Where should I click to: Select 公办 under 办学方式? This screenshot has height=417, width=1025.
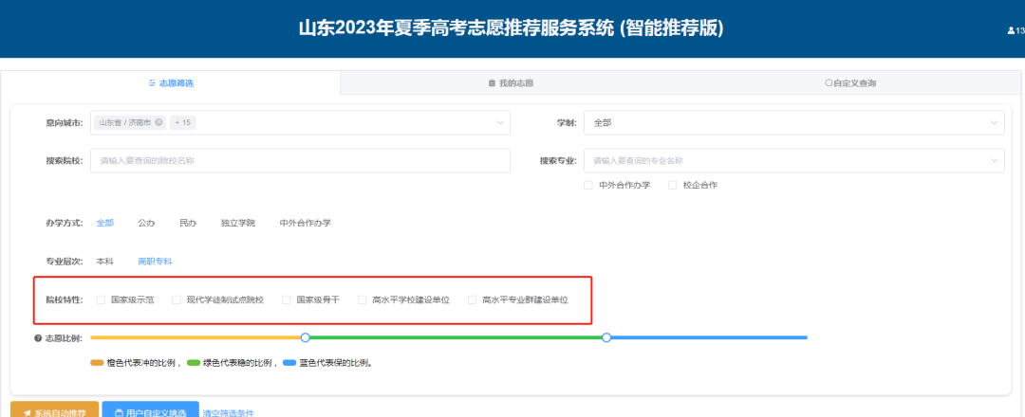click(x=146, y=223)
